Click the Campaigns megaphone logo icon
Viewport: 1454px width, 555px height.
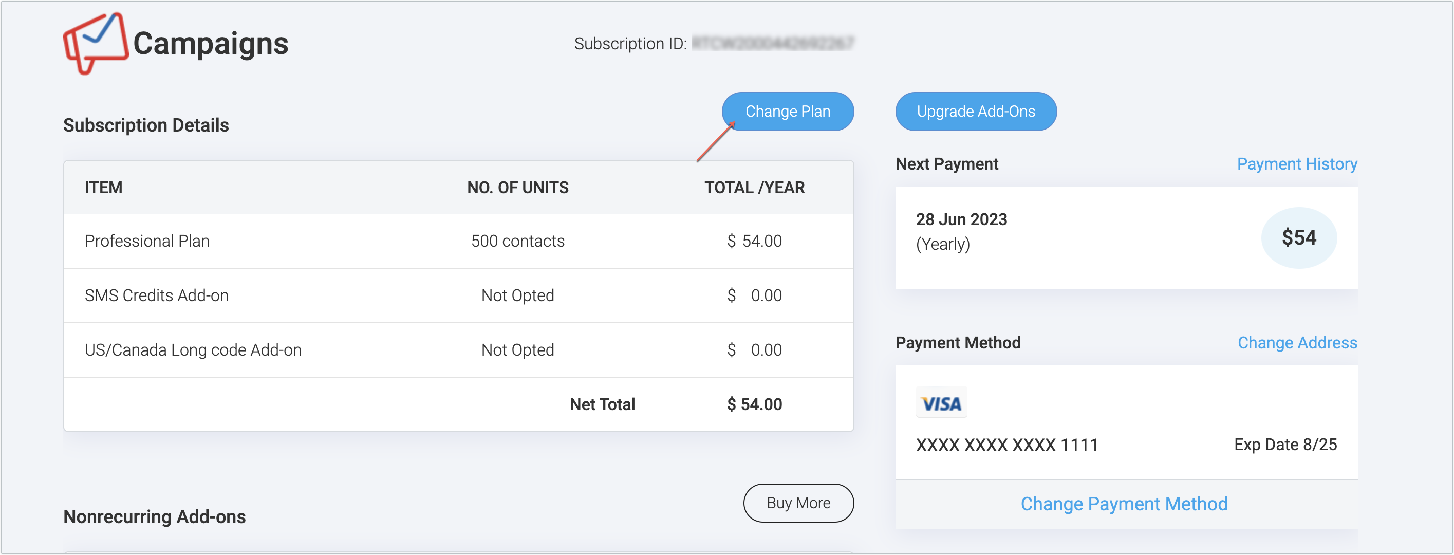point(96,44)
